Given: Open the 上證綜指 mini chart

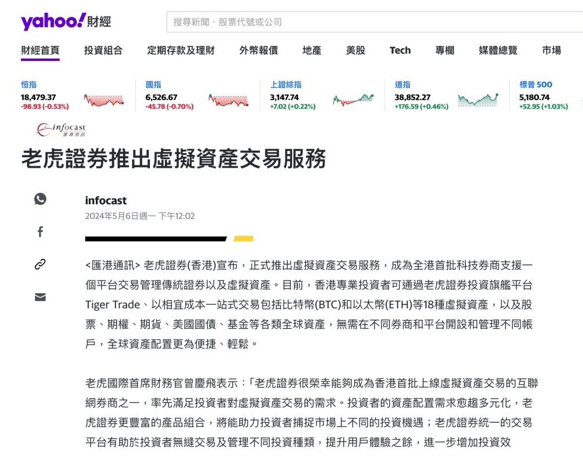Looking at the screenshot, I should [353, 101].
